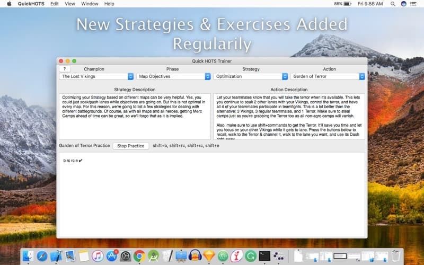Open Finder from the dock
Viewport: 424px width, 265px height.
tap(28, 256)
